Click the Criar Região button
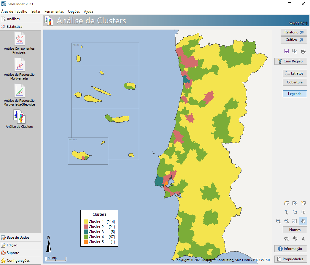The image size is (310, 265). click(290, 61)
